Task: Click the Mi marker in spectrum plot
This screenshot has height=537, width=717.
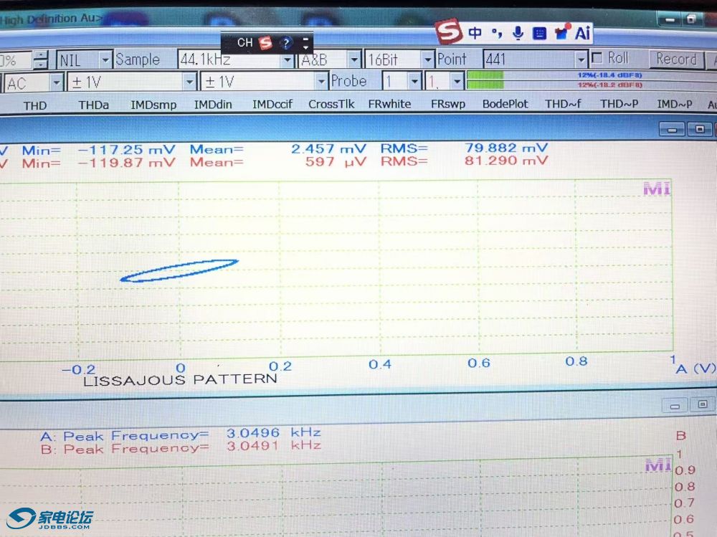Action: tap(658, 465)
